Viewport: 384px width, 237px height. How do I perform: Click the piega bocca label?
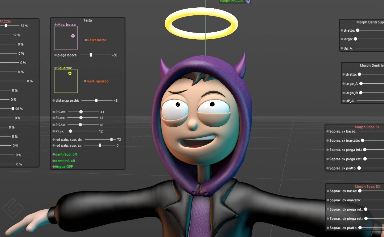(x=67, y=55)
